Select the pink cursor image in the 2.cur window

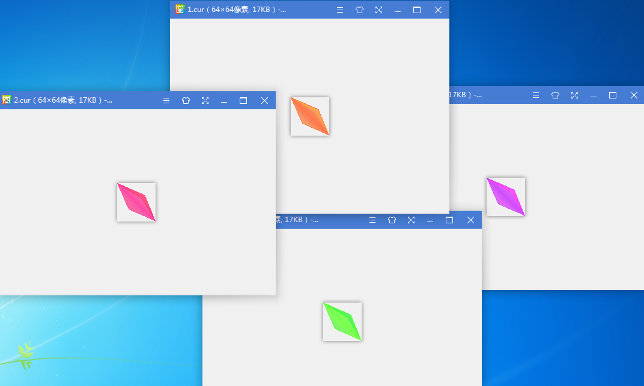(x=136, y=202)
